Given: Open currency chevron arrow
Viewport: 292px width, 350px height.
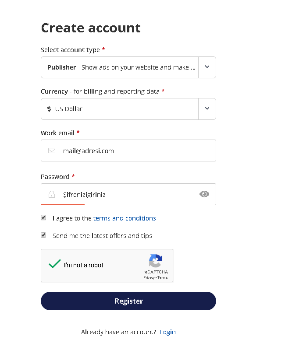Looking at the screenshot, I should tap(207, 108).
